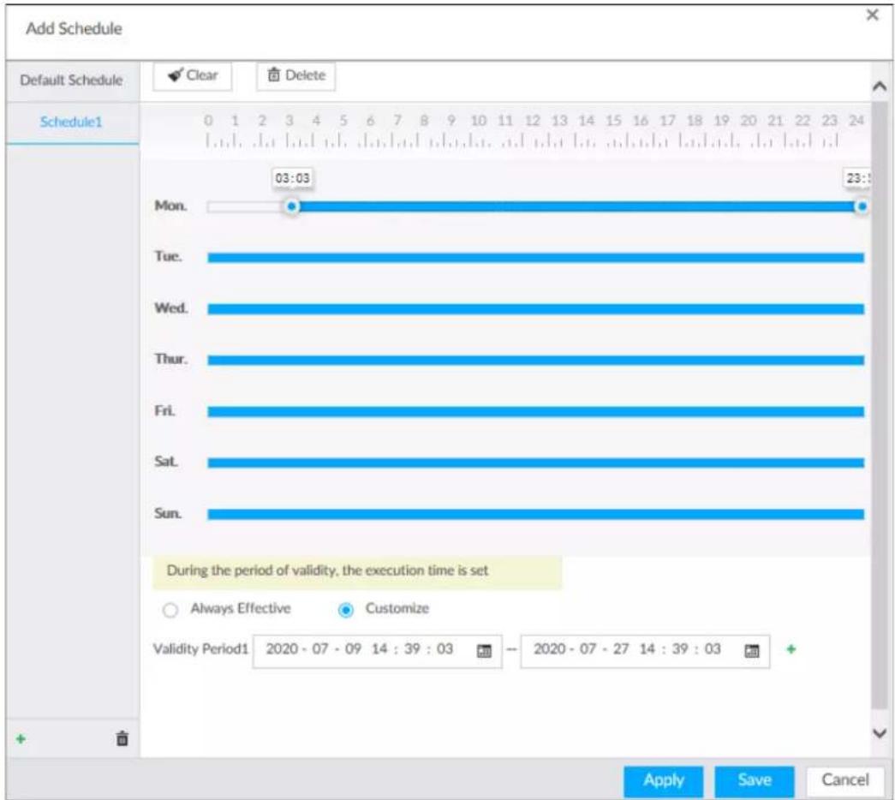Viewport: 895px width, 800px height.
Task: Delete schedule using sidebar trash icon
Action: pyautogui.click(x=122, y=739)
